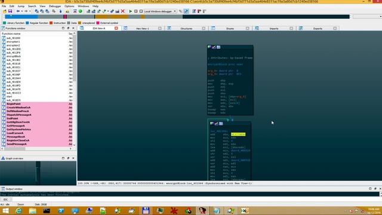
Task: Switch to the Exports tab
Action: [x=318, y=28]
